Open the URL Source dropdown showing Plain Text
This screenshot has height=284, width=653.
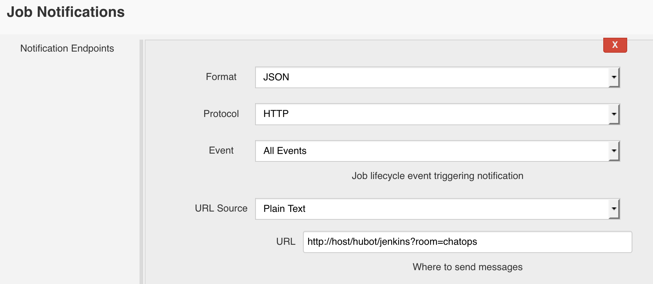coord(438,209)
